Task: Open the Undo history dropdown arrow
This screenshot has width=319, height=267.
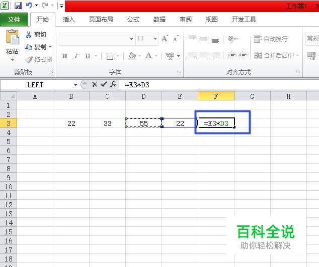Action: (x=36, y=6)
